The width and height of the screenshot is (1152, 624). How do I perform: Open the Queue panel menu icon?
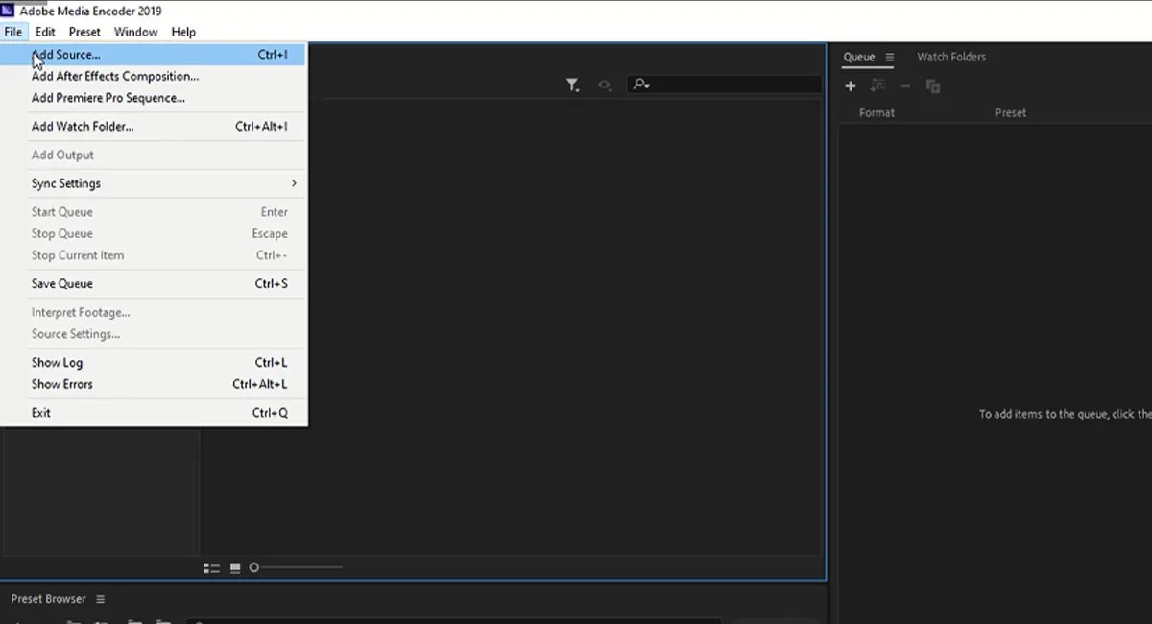click(889, 57)
